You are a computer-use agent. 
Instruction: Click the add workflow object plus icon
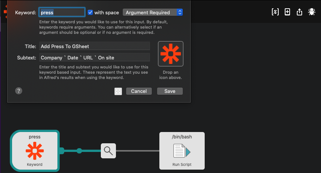coord(287,12)
